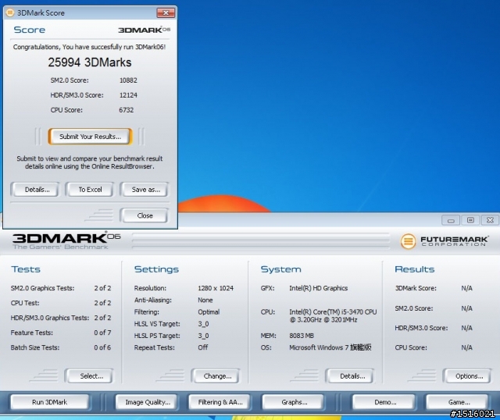Click Filtering value Optimal
This screenshot has height=420, width=500.
point(209,311)
